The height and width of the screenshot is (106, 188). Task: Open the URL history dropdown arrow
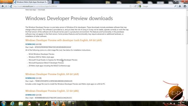tap(133, 6)
